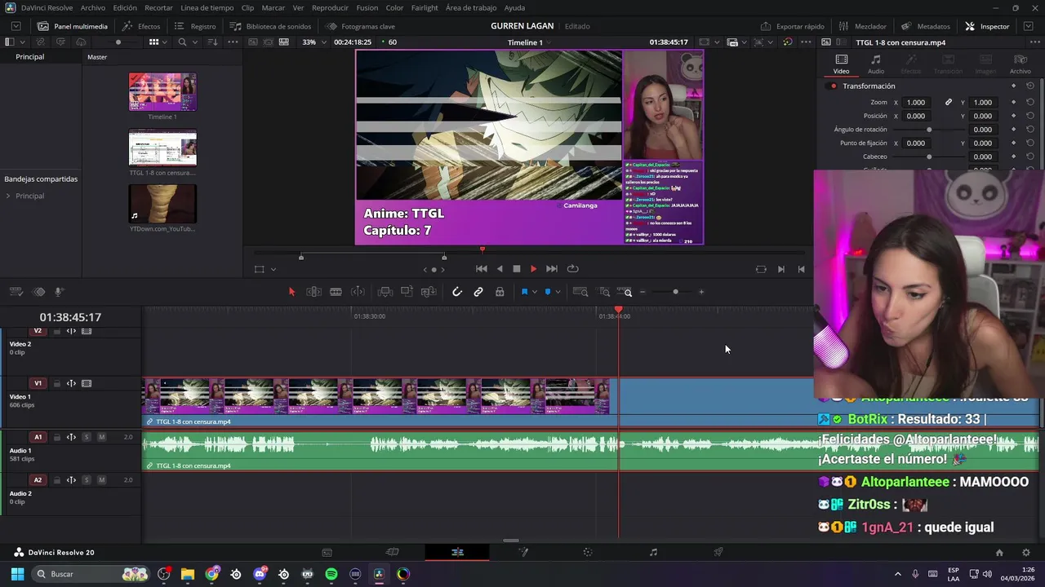Screen dimensions: 1045x587
Task: Switch to Audio tab in Inspector
Action: click(x=876, y=64)
